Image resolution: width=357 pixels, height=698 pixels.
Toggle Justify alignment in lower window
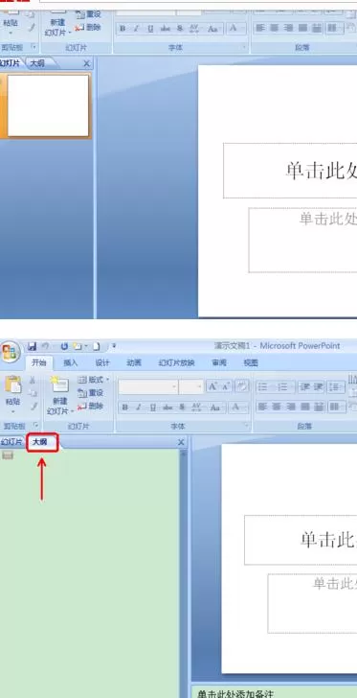(304, 407)
